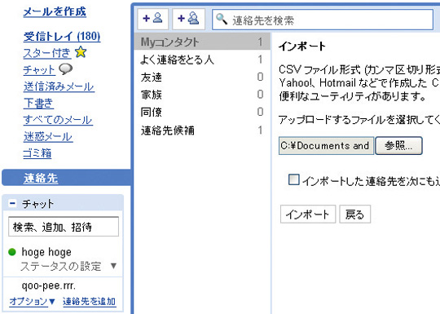
Task: Click the add new group icon
Action: tap(188, 19)
